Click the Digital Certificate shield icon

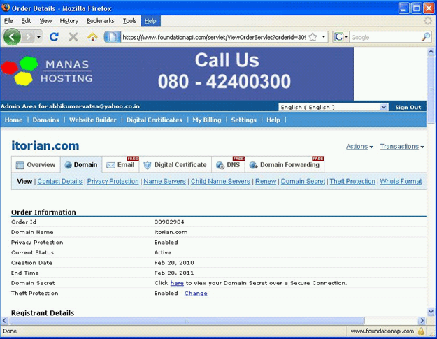[x=147, y=165]
